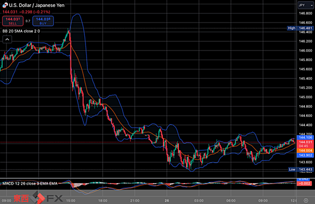Click the 15:00 time axis marker
Screen dimensions: 315x204
point(71,200)
